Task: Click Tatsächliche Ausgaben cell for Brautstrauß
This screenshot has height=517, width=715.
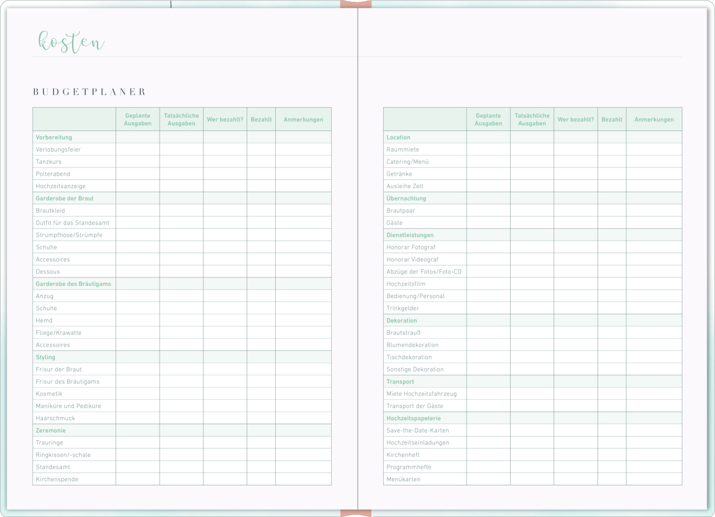Action: [532, 333]
